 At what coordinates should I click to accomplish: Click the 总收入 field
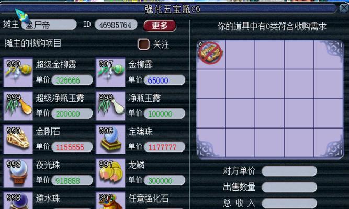(289, 203)
